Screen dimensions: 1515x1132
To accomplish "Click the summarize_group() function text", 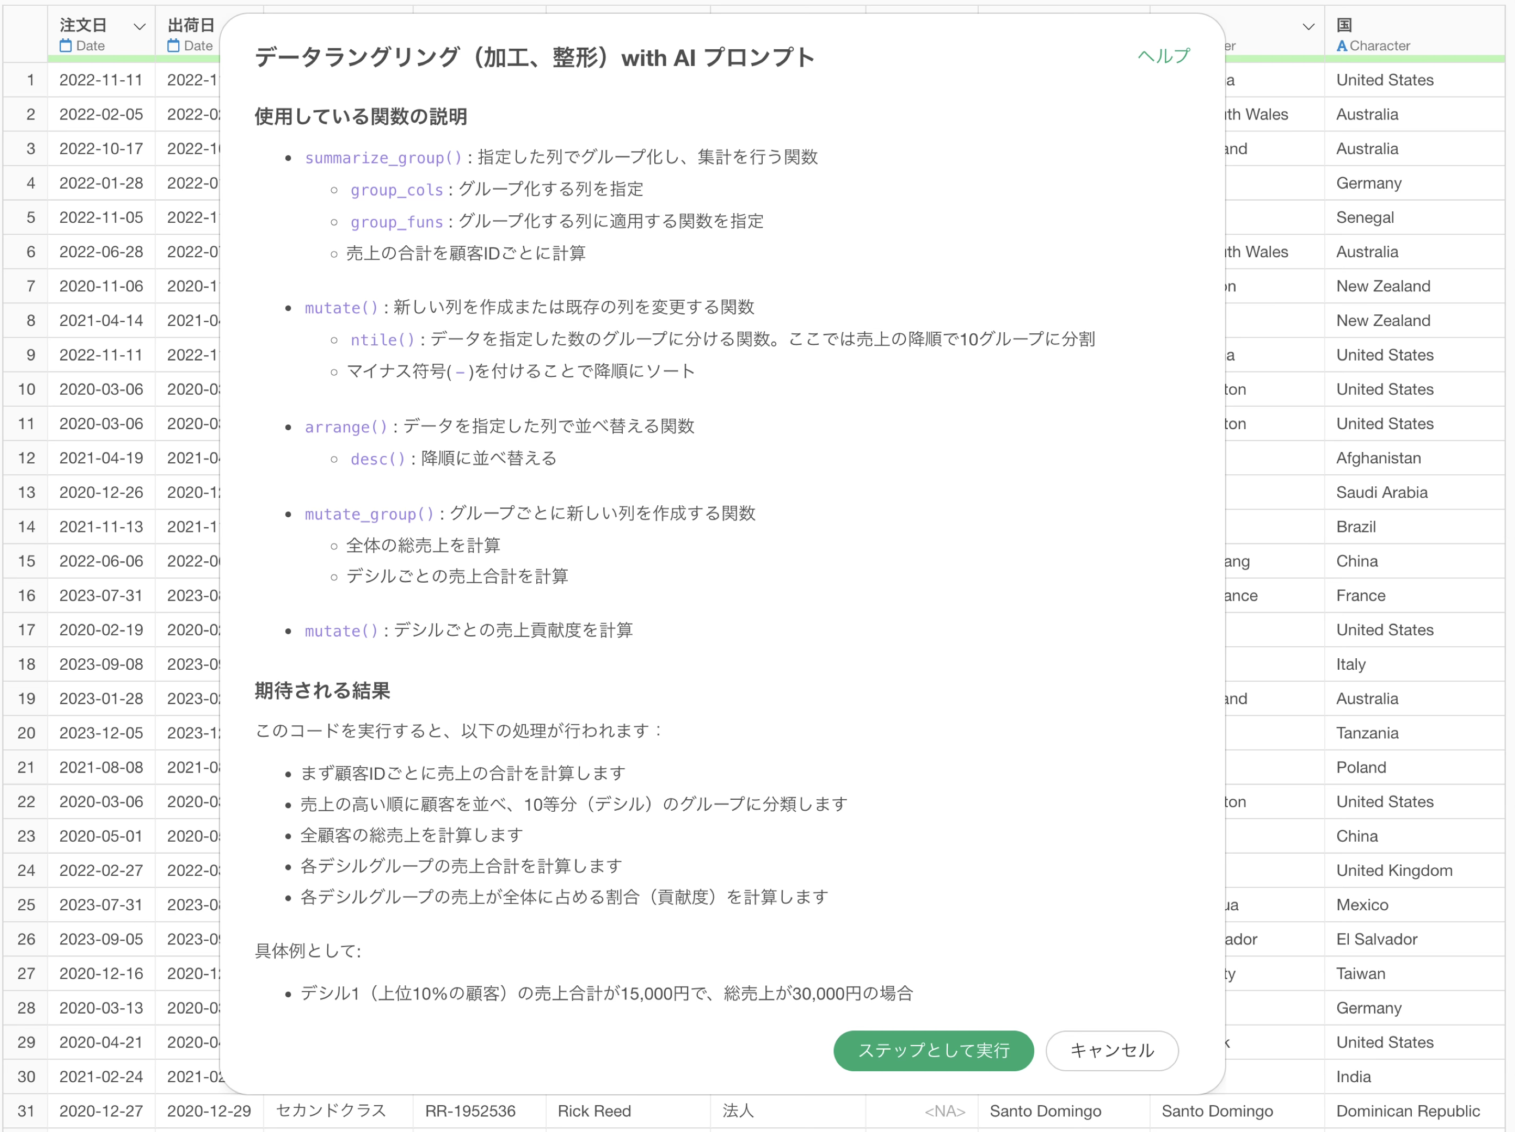I will click(384, 158).
